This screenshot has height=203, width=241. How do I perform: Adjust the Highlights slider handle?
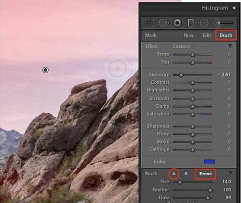tap(193, 90)
